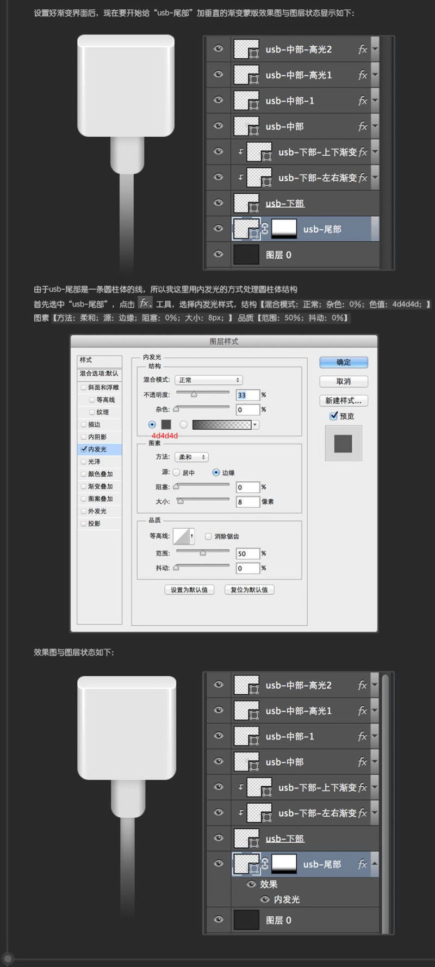Viewport: 435px width, 967px height.
Task: Click fx icon on usb-中部-1 in upper layers panel
Action: (x=363, y=101)
